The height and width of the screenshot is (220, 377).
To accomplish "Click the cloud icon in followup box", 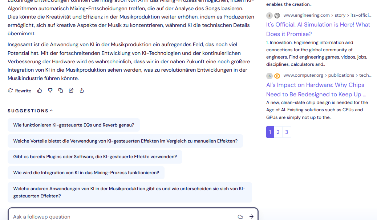I will 240,217.
